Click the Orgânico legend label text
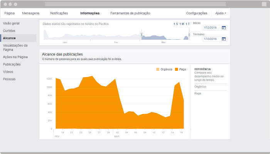 tap(166, 69)
